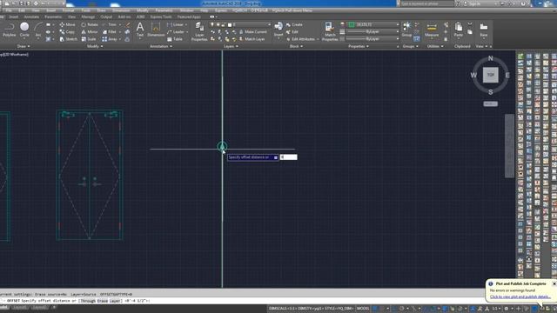Click the Stretch tool
The width and height of the screenshot is (557, 313).
coord(68,39)
